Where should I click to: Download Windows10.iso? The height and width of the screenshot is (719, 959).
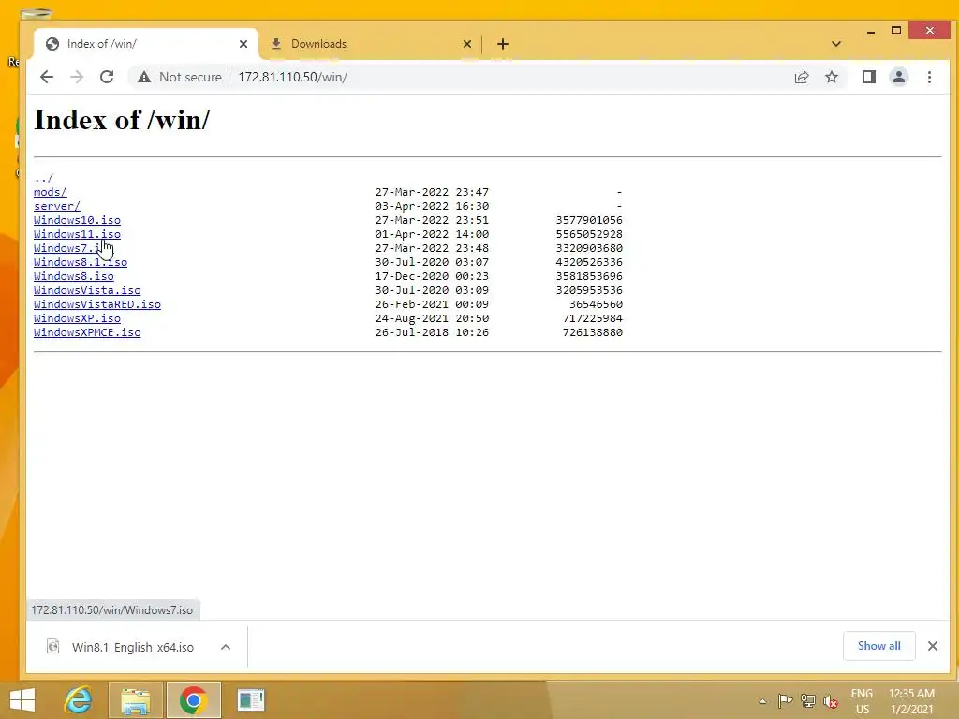77,220
